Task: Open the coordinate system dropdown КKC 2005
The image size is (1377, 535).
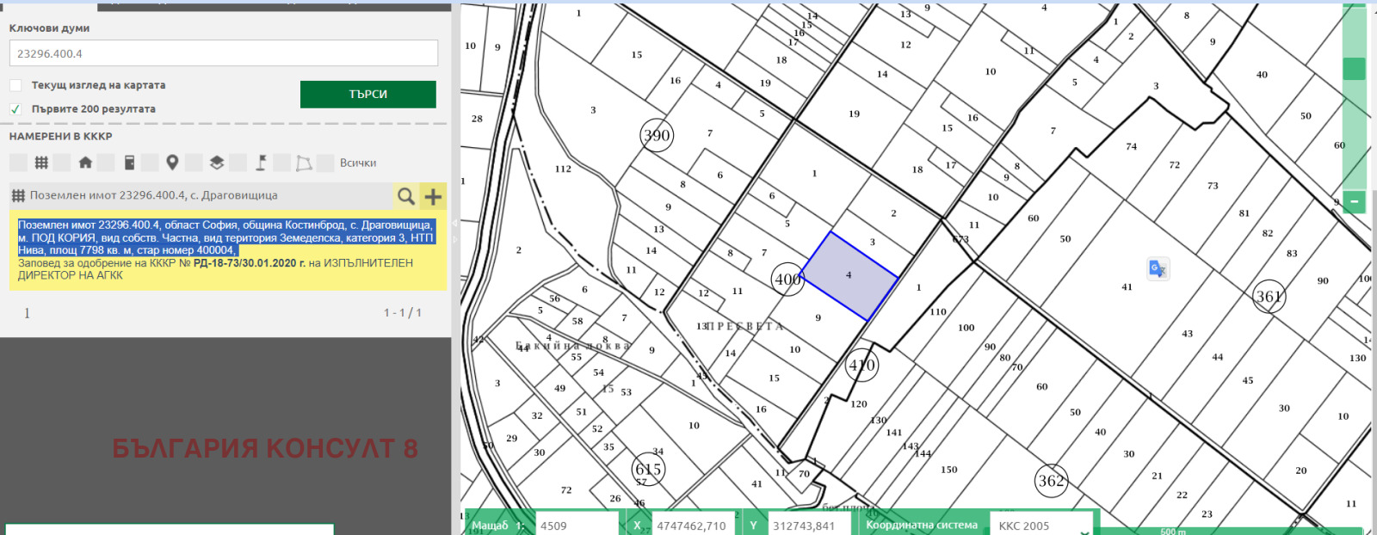Action: pyautogui.click(x=1041, y=525)
